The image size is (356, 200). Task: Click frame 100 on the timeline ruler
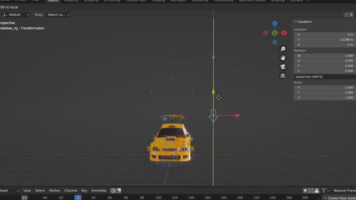(158, 198)
